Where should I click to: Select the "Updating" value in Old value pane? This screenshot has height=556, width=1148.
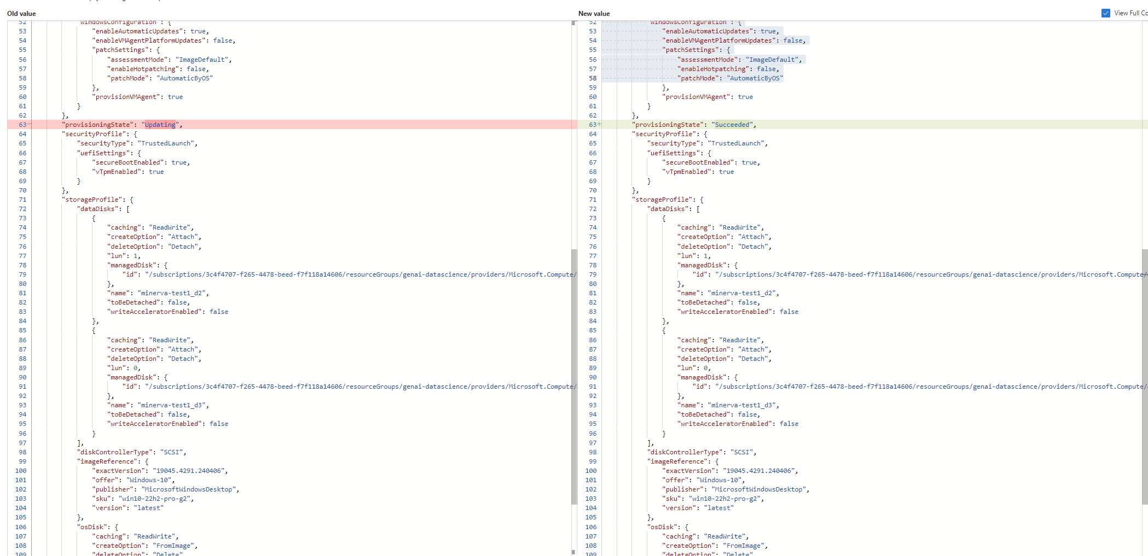tap(160, 125)
